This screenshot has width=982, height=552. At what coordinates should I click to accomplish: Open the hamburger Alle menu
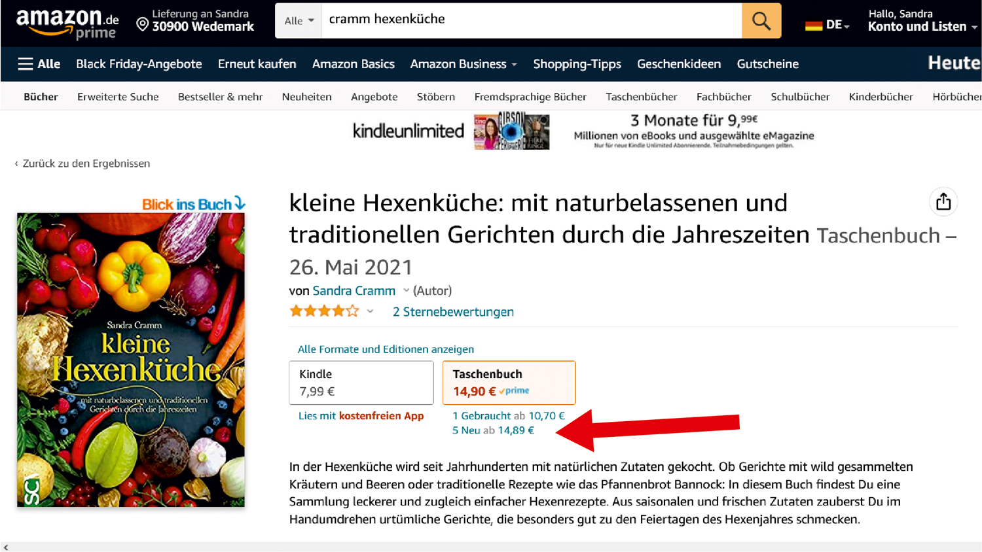pyautogui.click(x=39, y=64)
